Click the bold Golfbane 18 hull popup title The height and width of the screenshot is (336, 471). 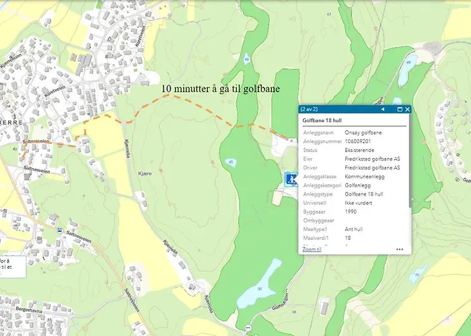(322, 120)
